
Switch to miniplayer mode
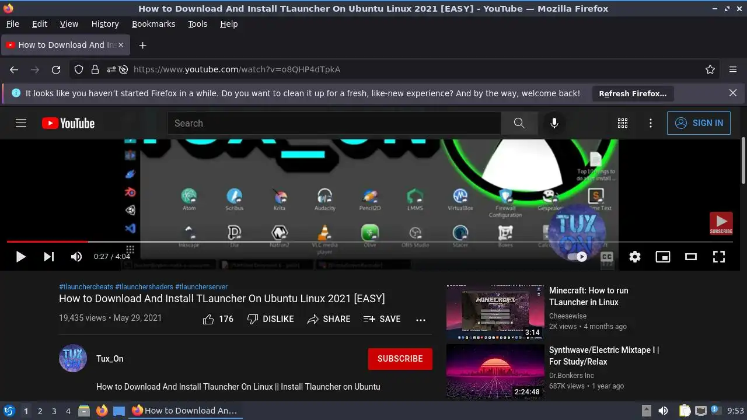663,257
